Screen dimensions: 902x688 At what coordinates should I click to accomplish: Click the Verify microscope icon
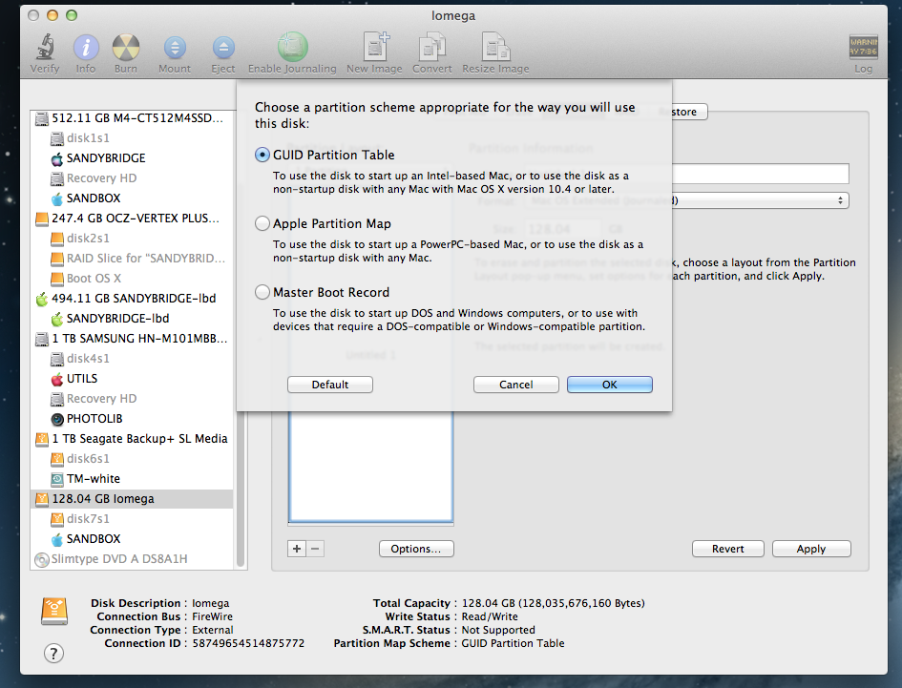point(45,47)
